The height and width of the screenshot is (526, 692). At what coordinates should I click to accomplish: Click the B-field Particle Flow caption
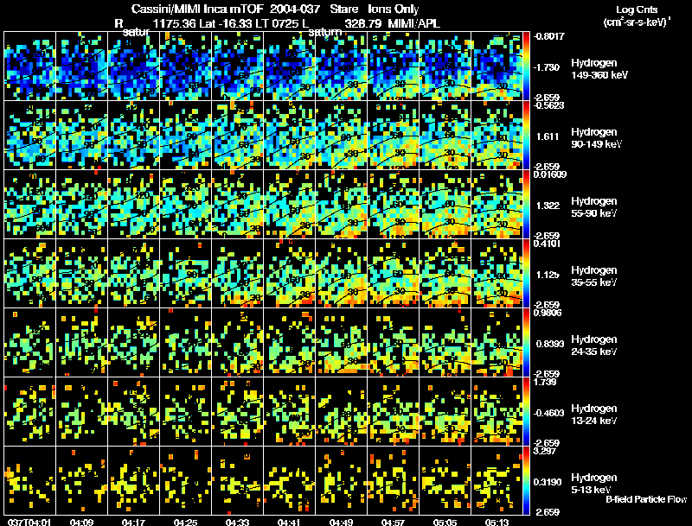646,499
